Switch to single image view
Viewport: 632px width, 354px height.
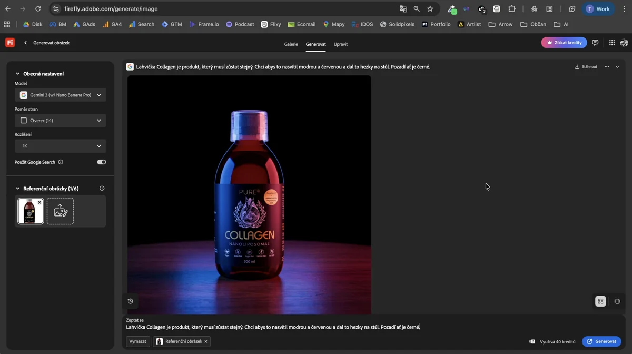[617, 301]
